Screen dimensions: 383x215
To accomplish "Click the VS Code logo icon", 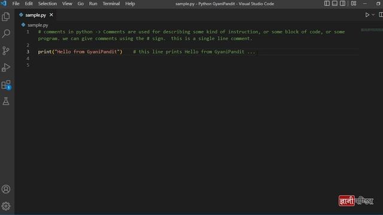I will click(4, 4).
